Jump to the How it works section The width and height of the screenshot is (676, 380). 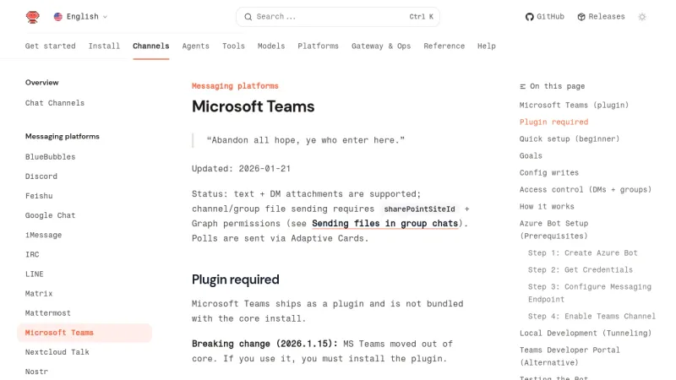(547, 206)
